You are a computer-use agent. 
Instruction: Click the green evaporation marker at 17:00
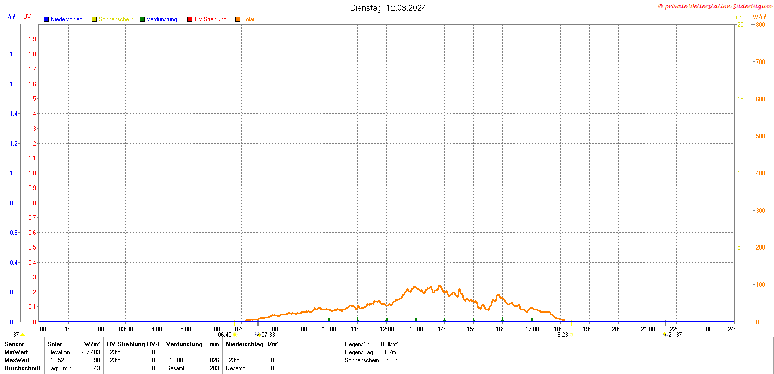click(x=532, y=319)
